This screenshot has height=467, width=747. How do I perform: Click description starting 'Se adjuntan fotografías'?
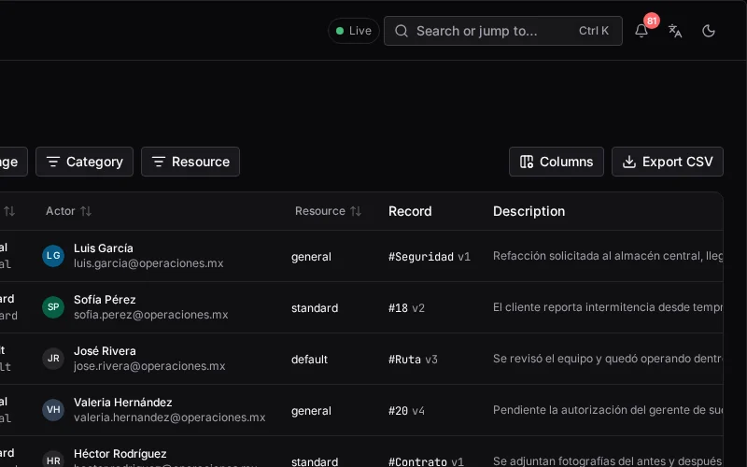pyautogui.click(x=608, y=461)
